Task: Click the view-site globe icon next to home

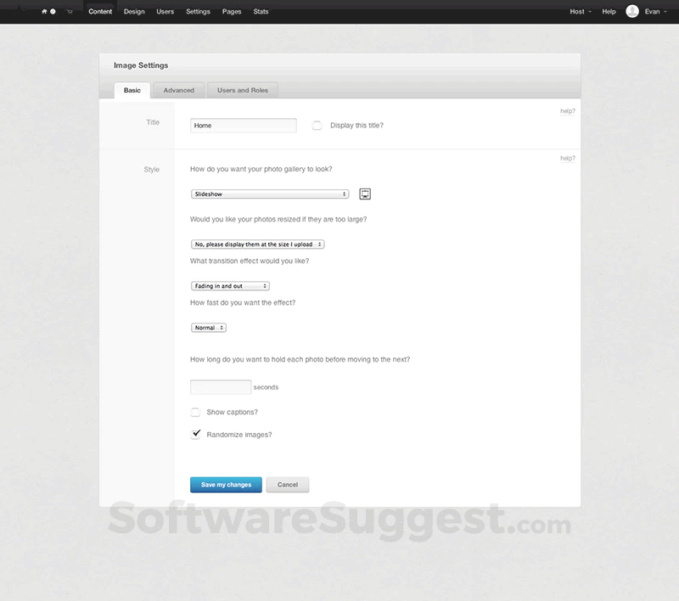Action: point(53,11)
